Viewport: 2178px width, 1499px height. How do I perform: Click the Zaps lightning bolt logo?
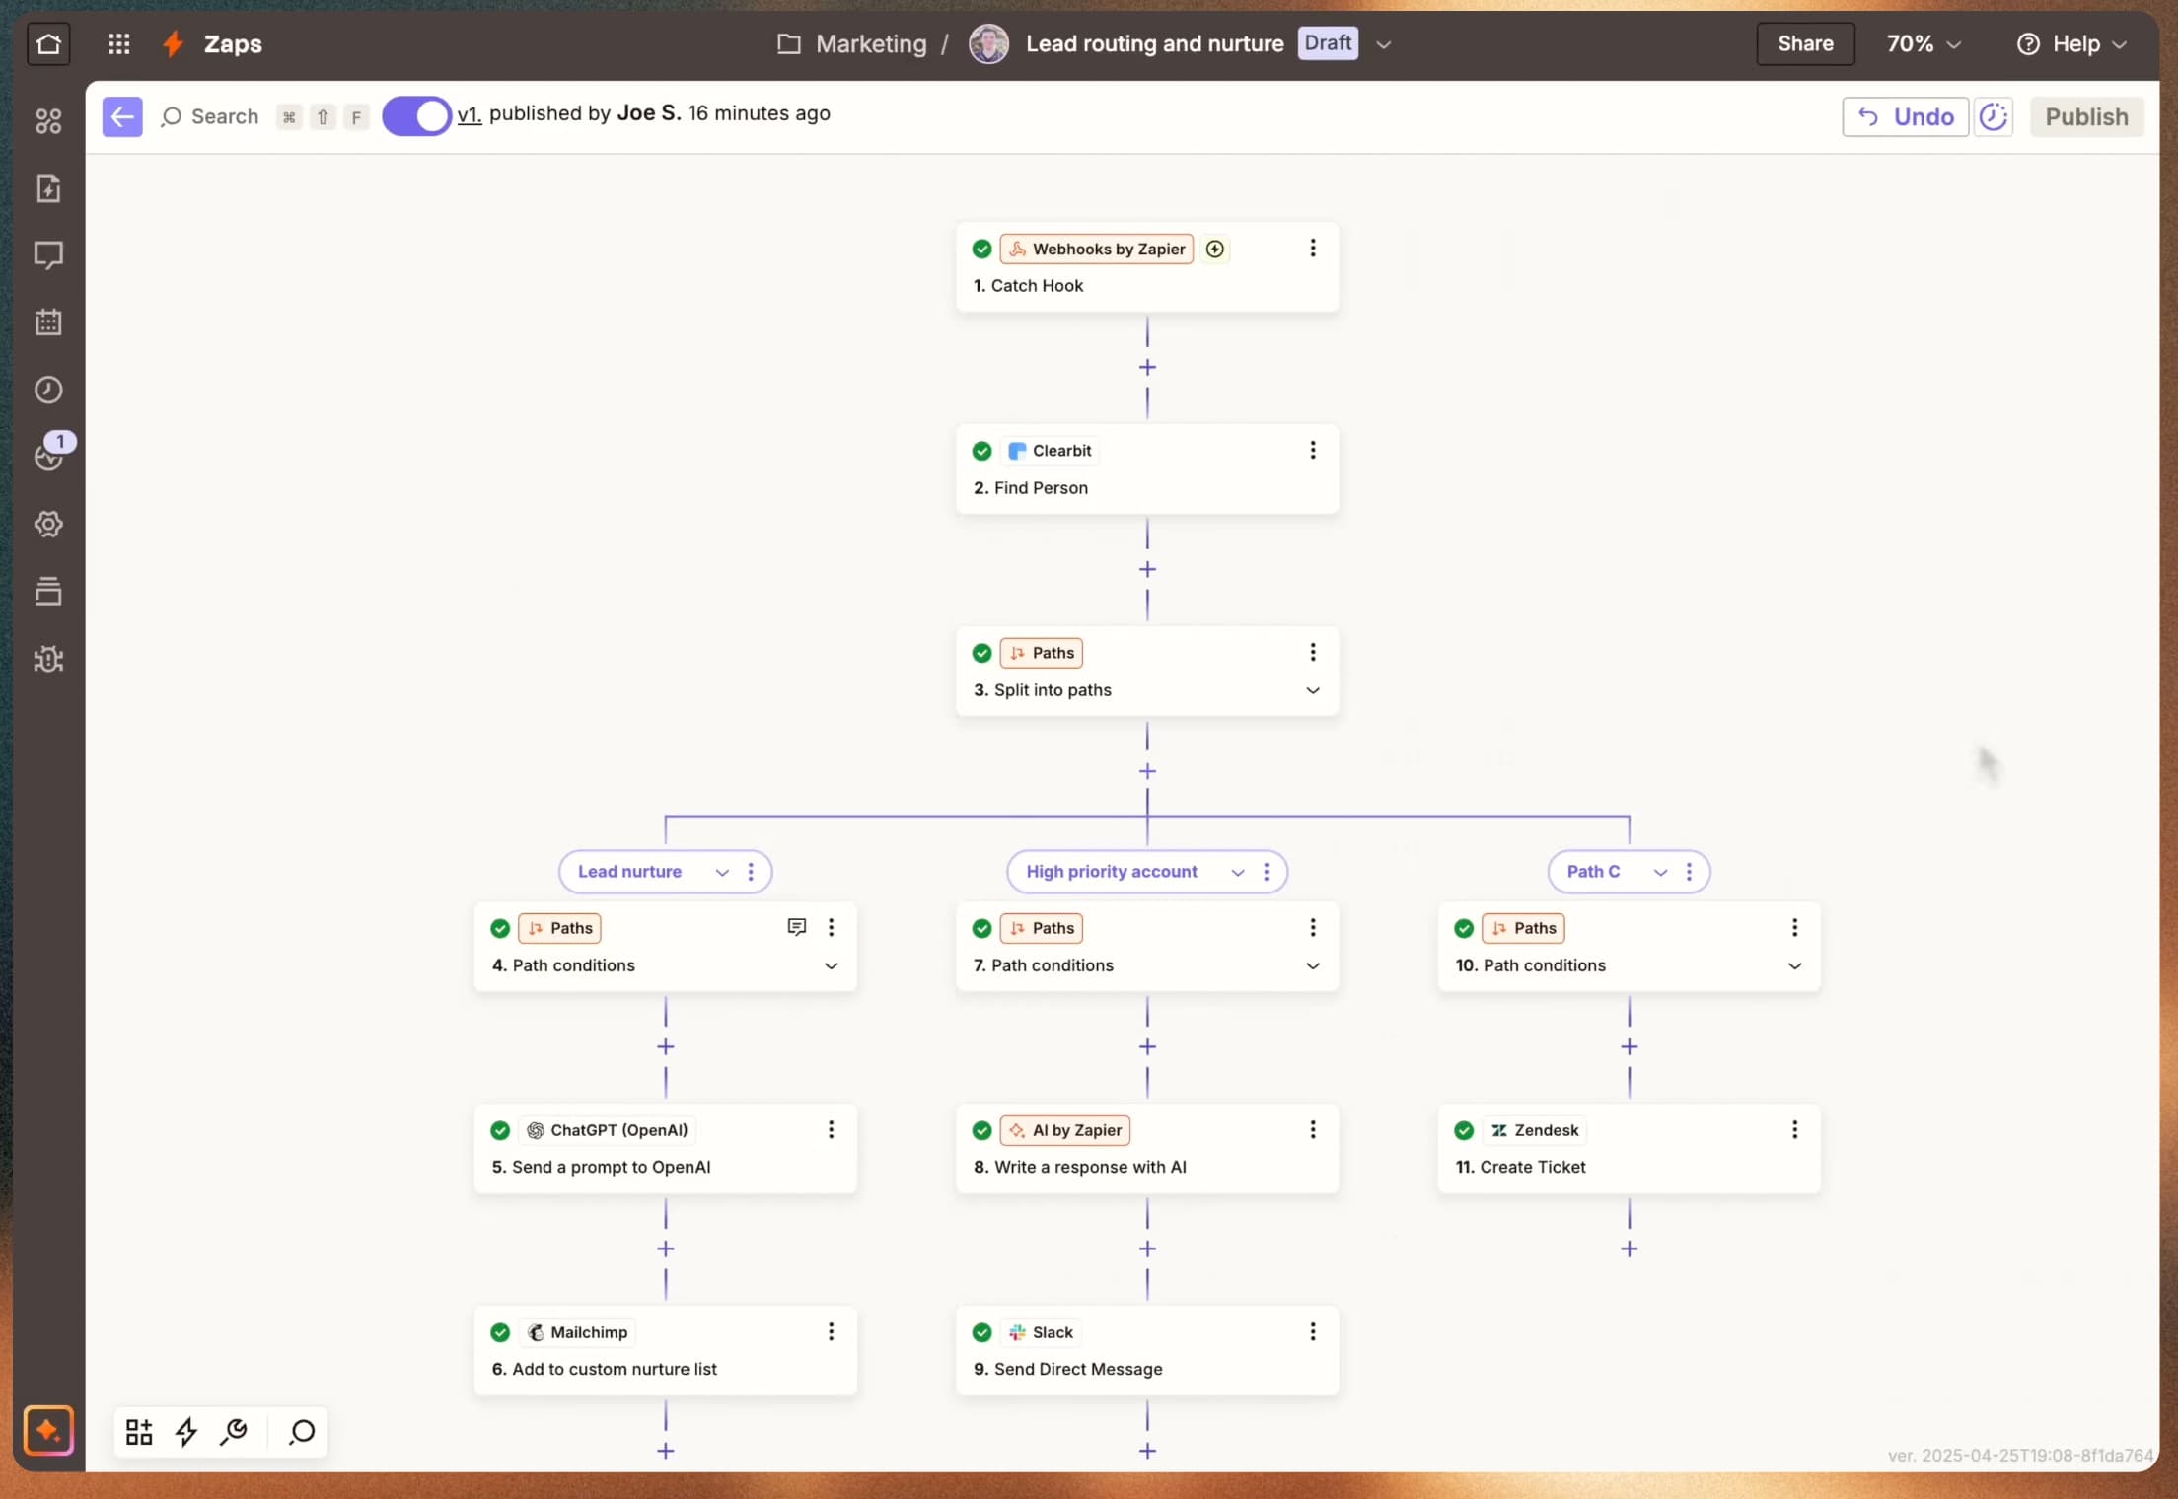[174, 44]
